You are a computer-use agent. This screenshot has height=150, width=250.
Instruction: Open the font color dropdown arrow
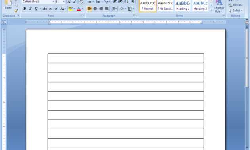tap(83, 9)
